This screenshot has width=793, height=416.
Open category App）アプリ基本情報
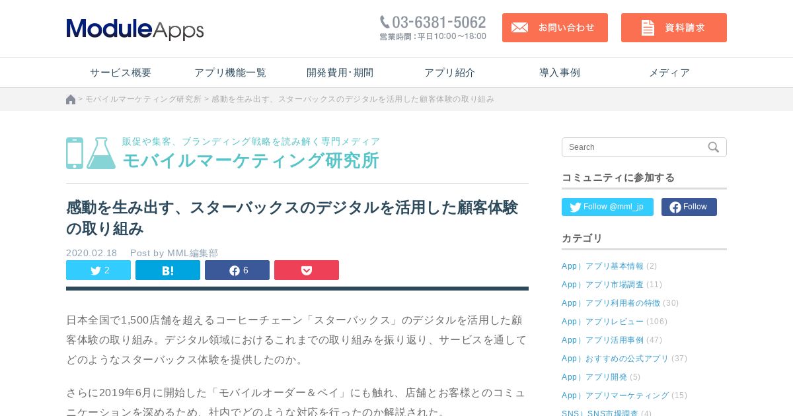[x=603, y=266]
